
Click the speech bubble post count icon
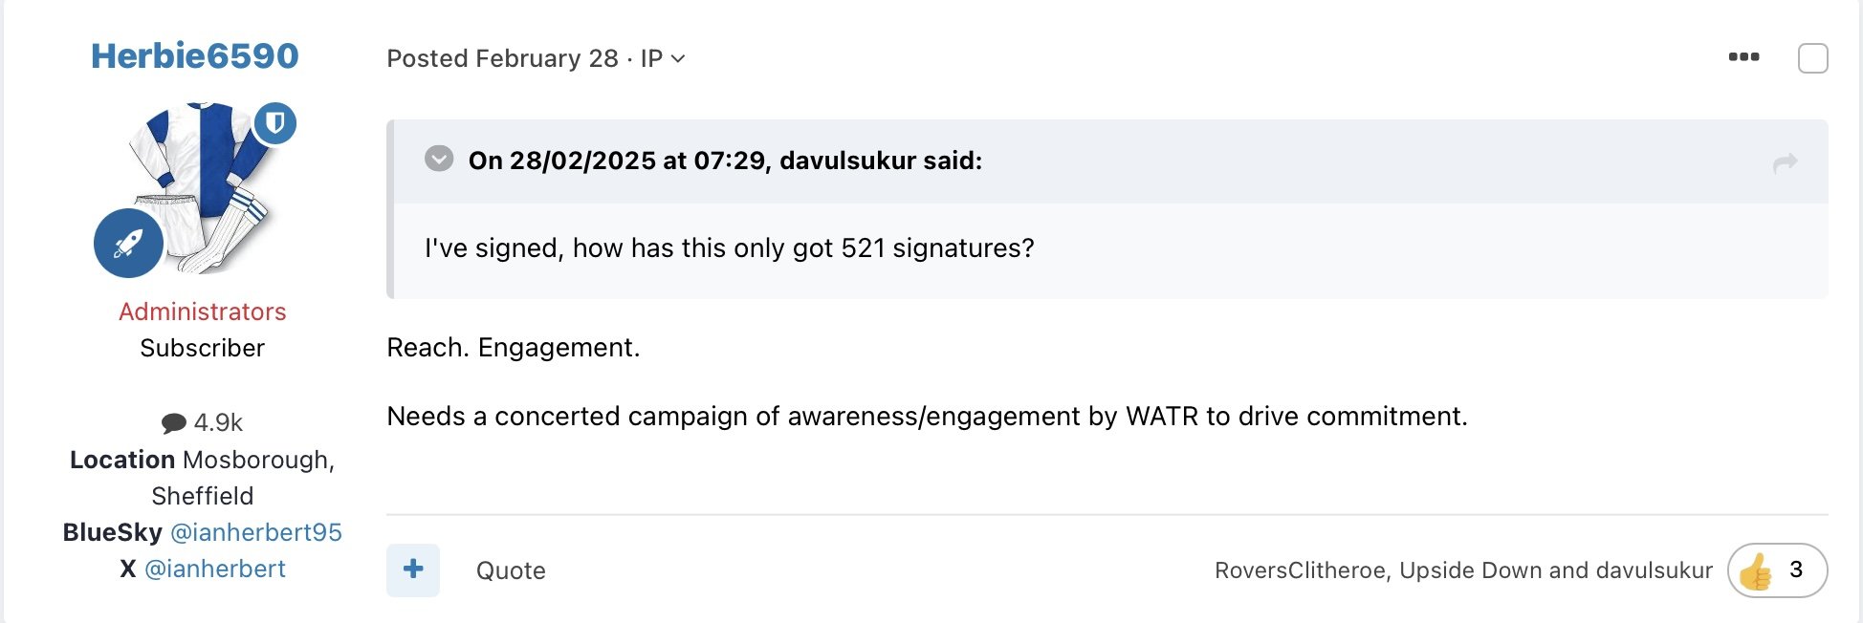click(x=174, y=422)
